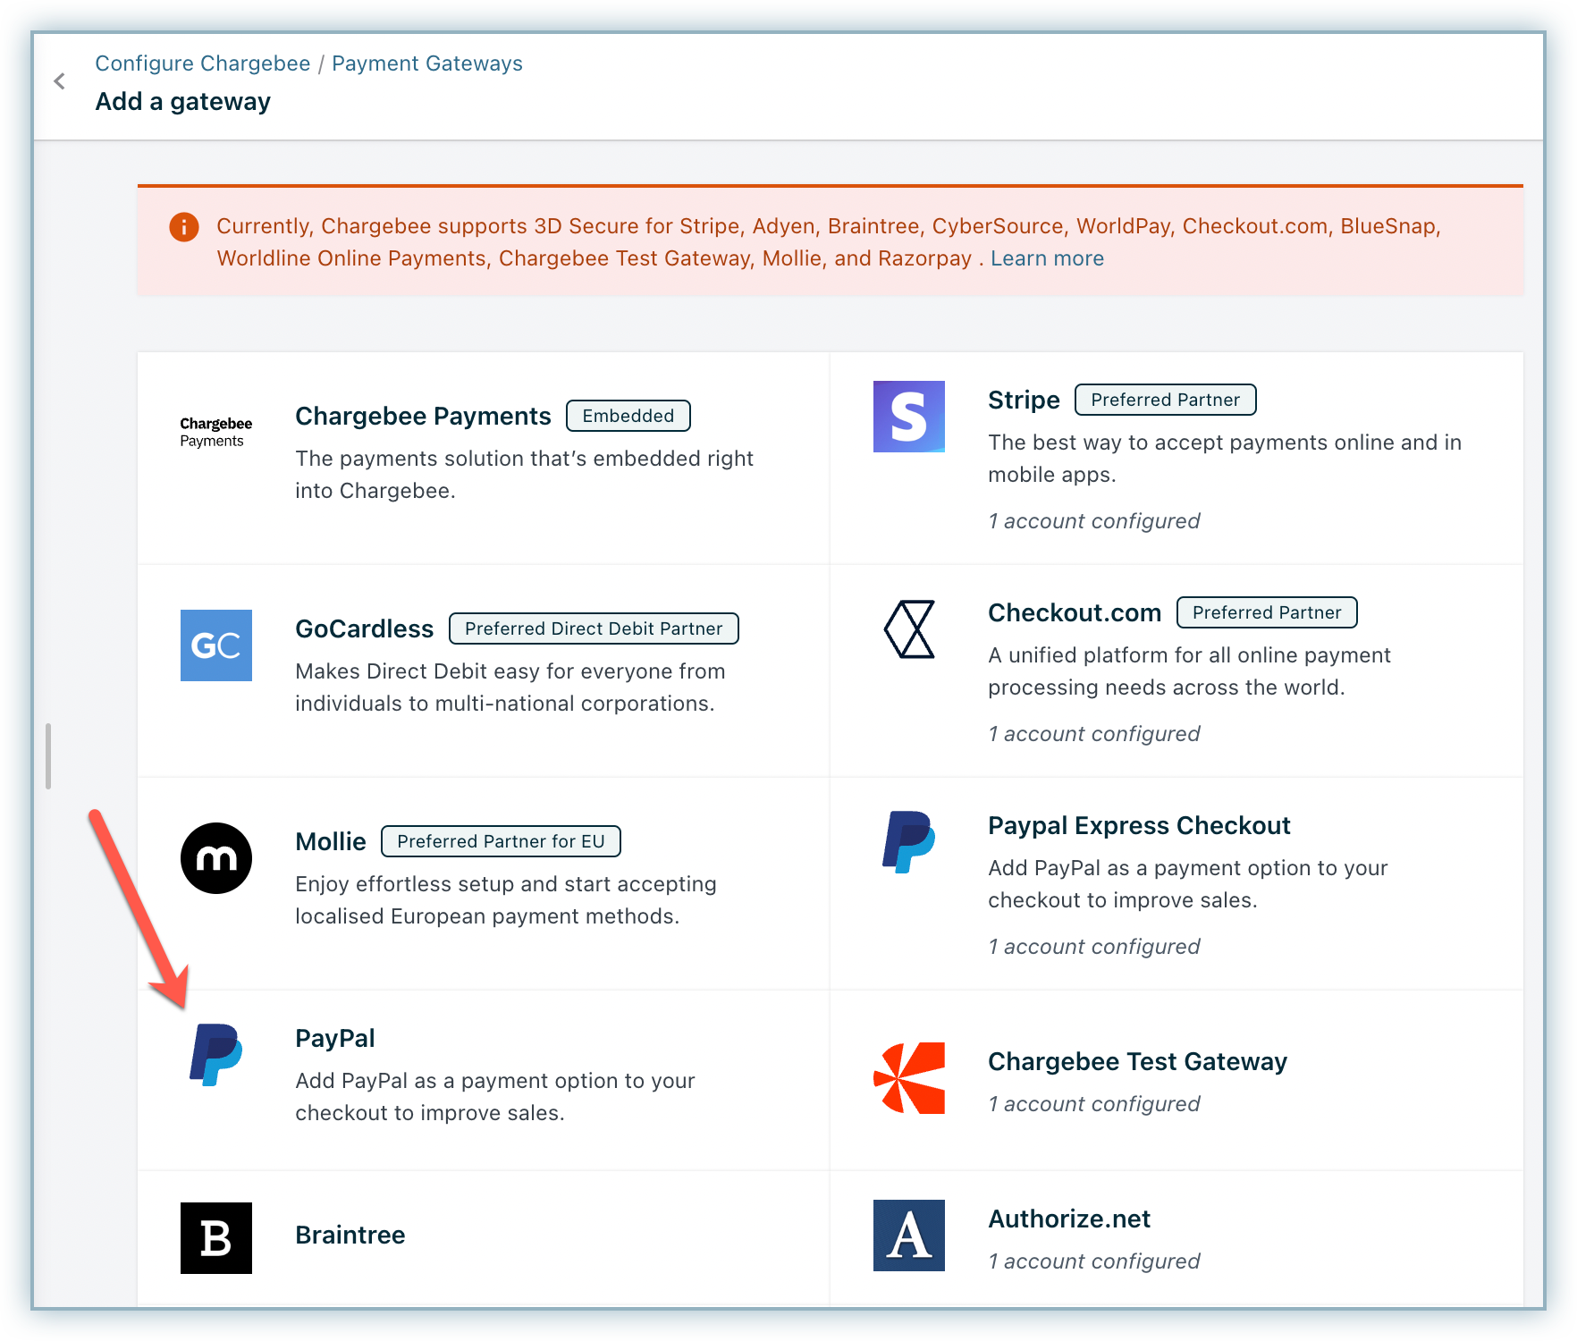This screenshot has width=1577, height=1341.
Task: Click the Paypal Express Checkout logo
Action: pos(908,842)
